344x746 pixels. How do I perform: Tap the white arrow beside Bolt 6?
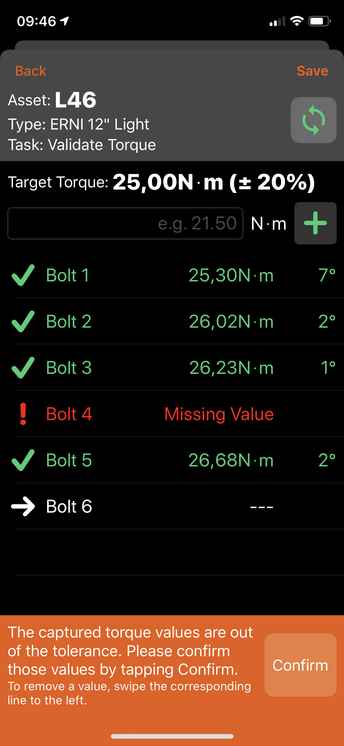pos(23,506)
